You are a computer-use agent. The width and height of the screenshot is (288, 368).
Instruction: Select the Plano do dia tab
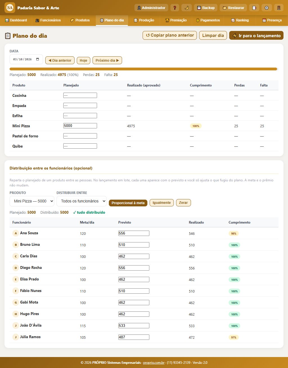112,20
